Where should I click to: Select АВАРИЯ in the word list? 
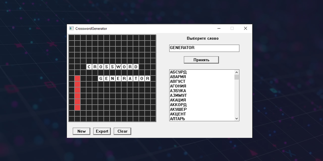(x=178, y=77)
